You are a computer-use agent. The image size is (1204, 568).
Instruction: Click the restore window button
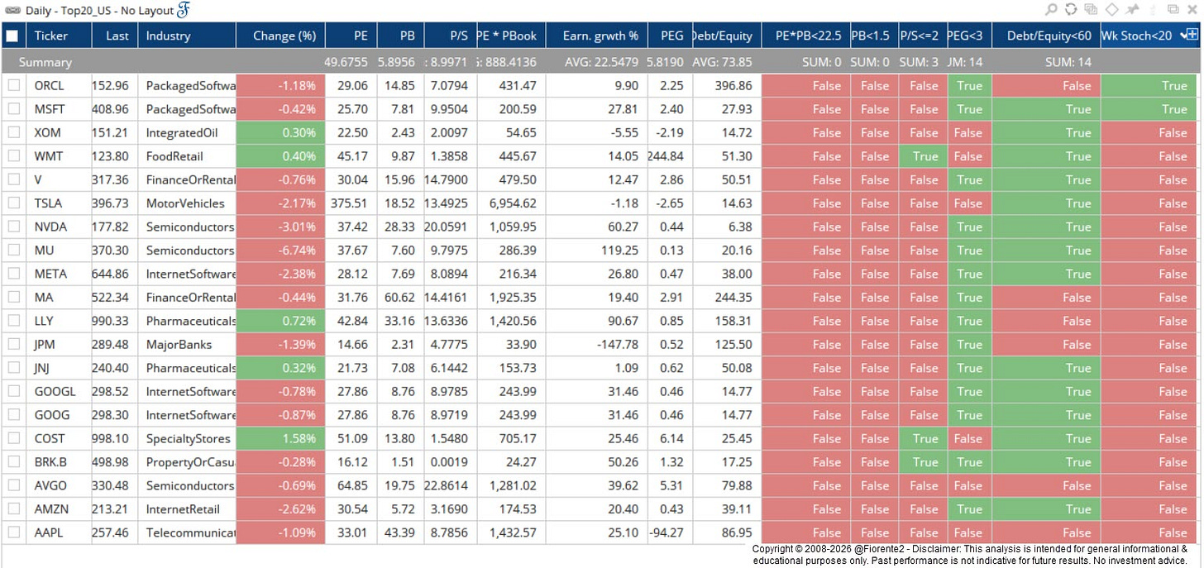pyautogui.click(x=1173, y=10)
